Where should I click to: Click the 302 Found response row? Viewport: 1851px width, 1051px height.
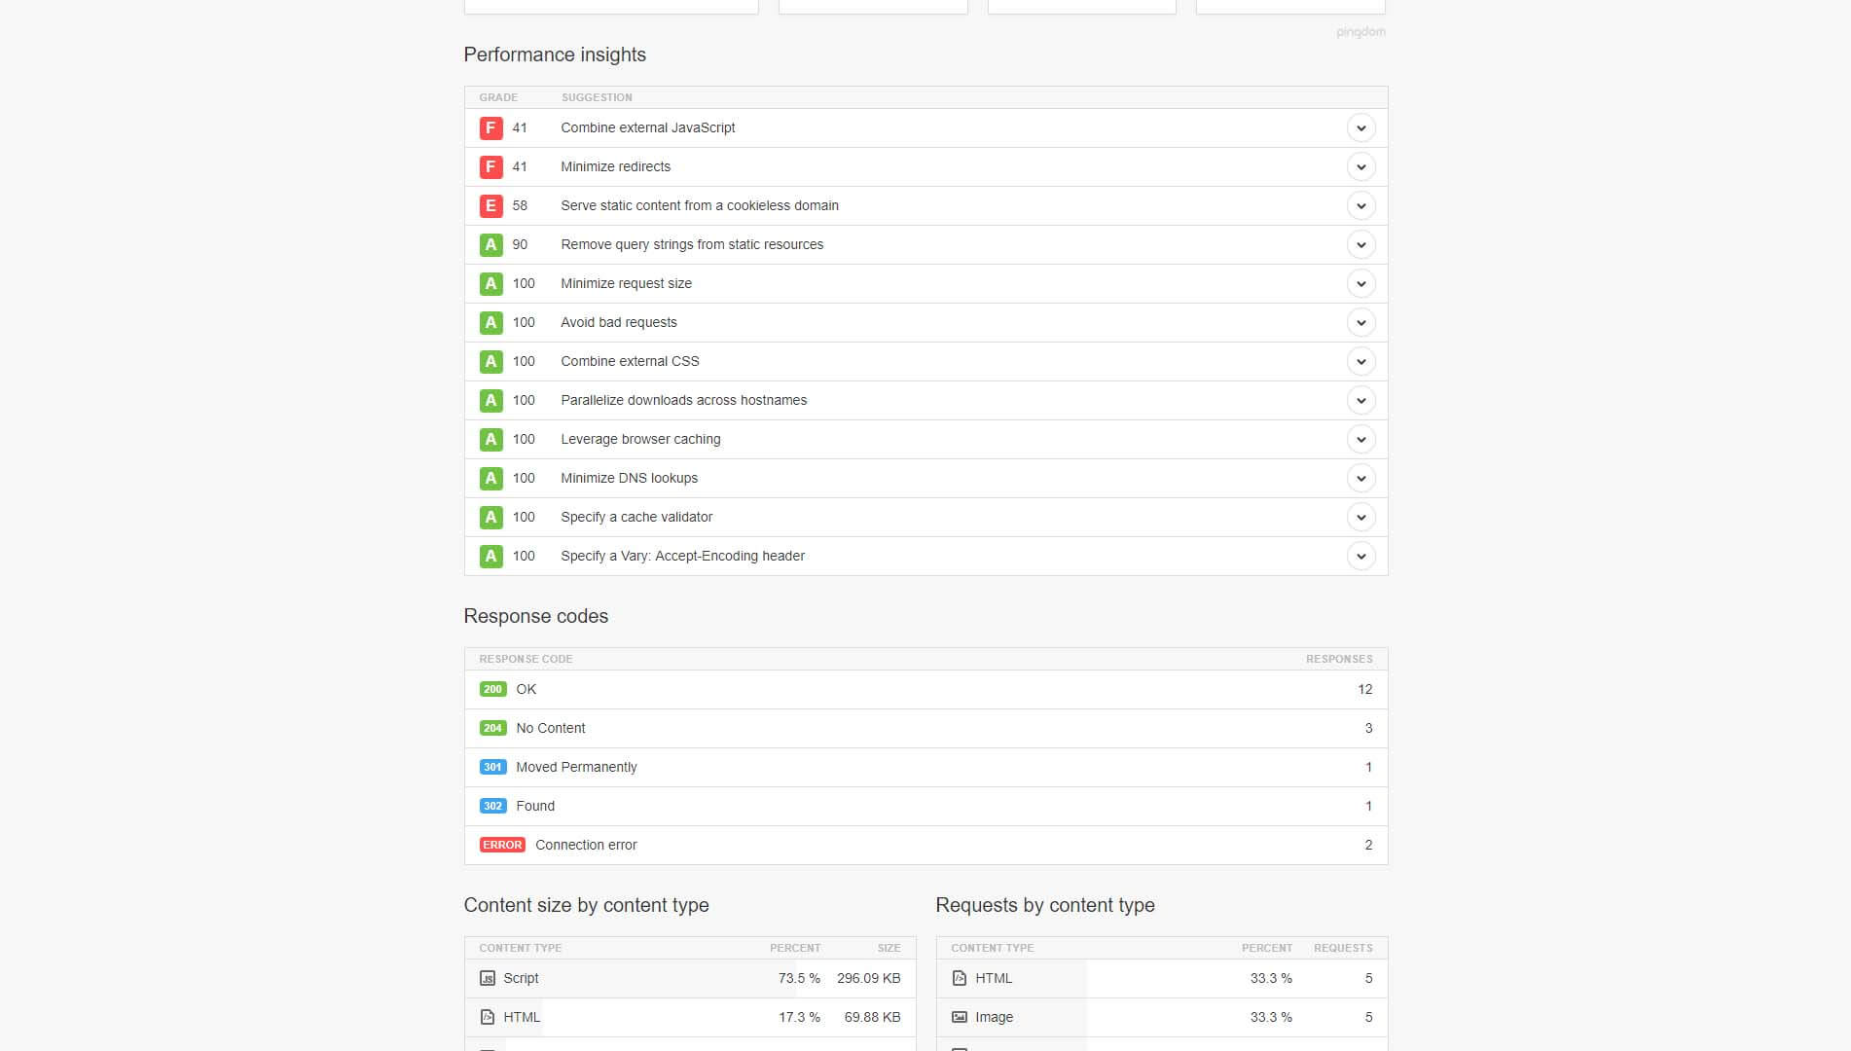coord(535,806)
